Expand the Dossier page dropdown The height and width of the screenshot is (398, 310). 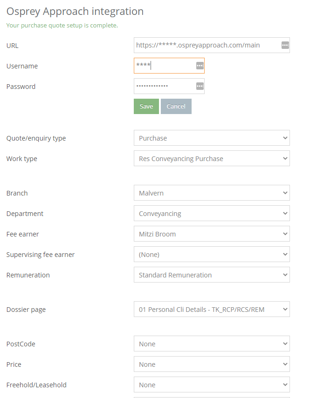pyautogui.click(x=212, y=310)
